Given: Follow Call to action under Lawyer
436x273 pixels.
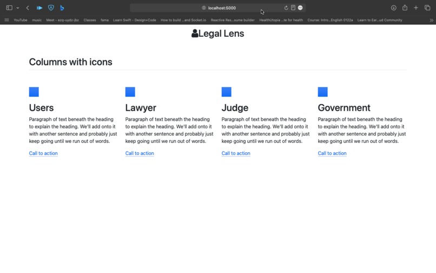Looking at the screenshot, I should coord(140,153).
